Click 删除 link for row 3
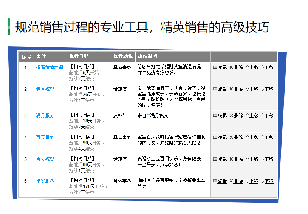The height and width of the screenshot is (214, 308). (239, 116)
